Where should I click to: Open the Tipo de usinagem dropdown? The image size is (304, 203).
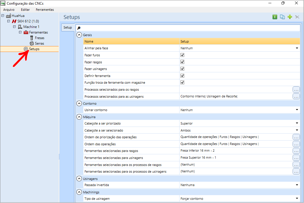(x=297, y=199)
